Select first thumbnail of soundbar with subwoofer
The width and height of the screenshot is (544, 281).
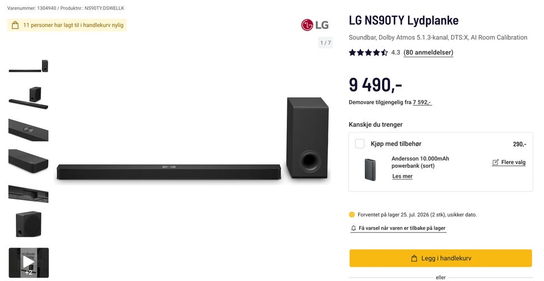click(28, 66)
